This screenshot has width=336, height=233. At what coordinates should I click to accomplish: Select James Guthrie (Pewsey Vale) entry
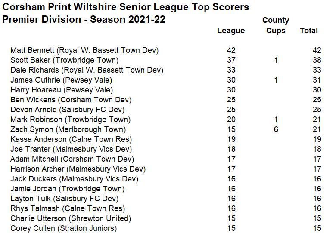(61, 80)
